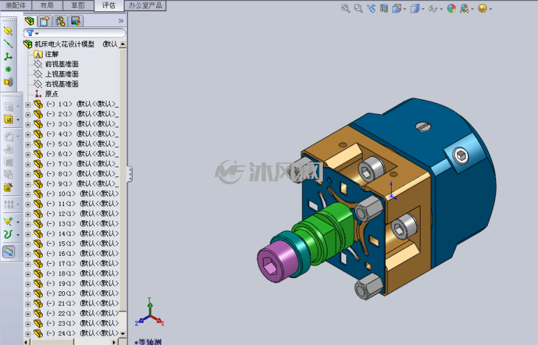
Task: Open the Display Style dropdown arrow
Action: click(x=423, y=9)
